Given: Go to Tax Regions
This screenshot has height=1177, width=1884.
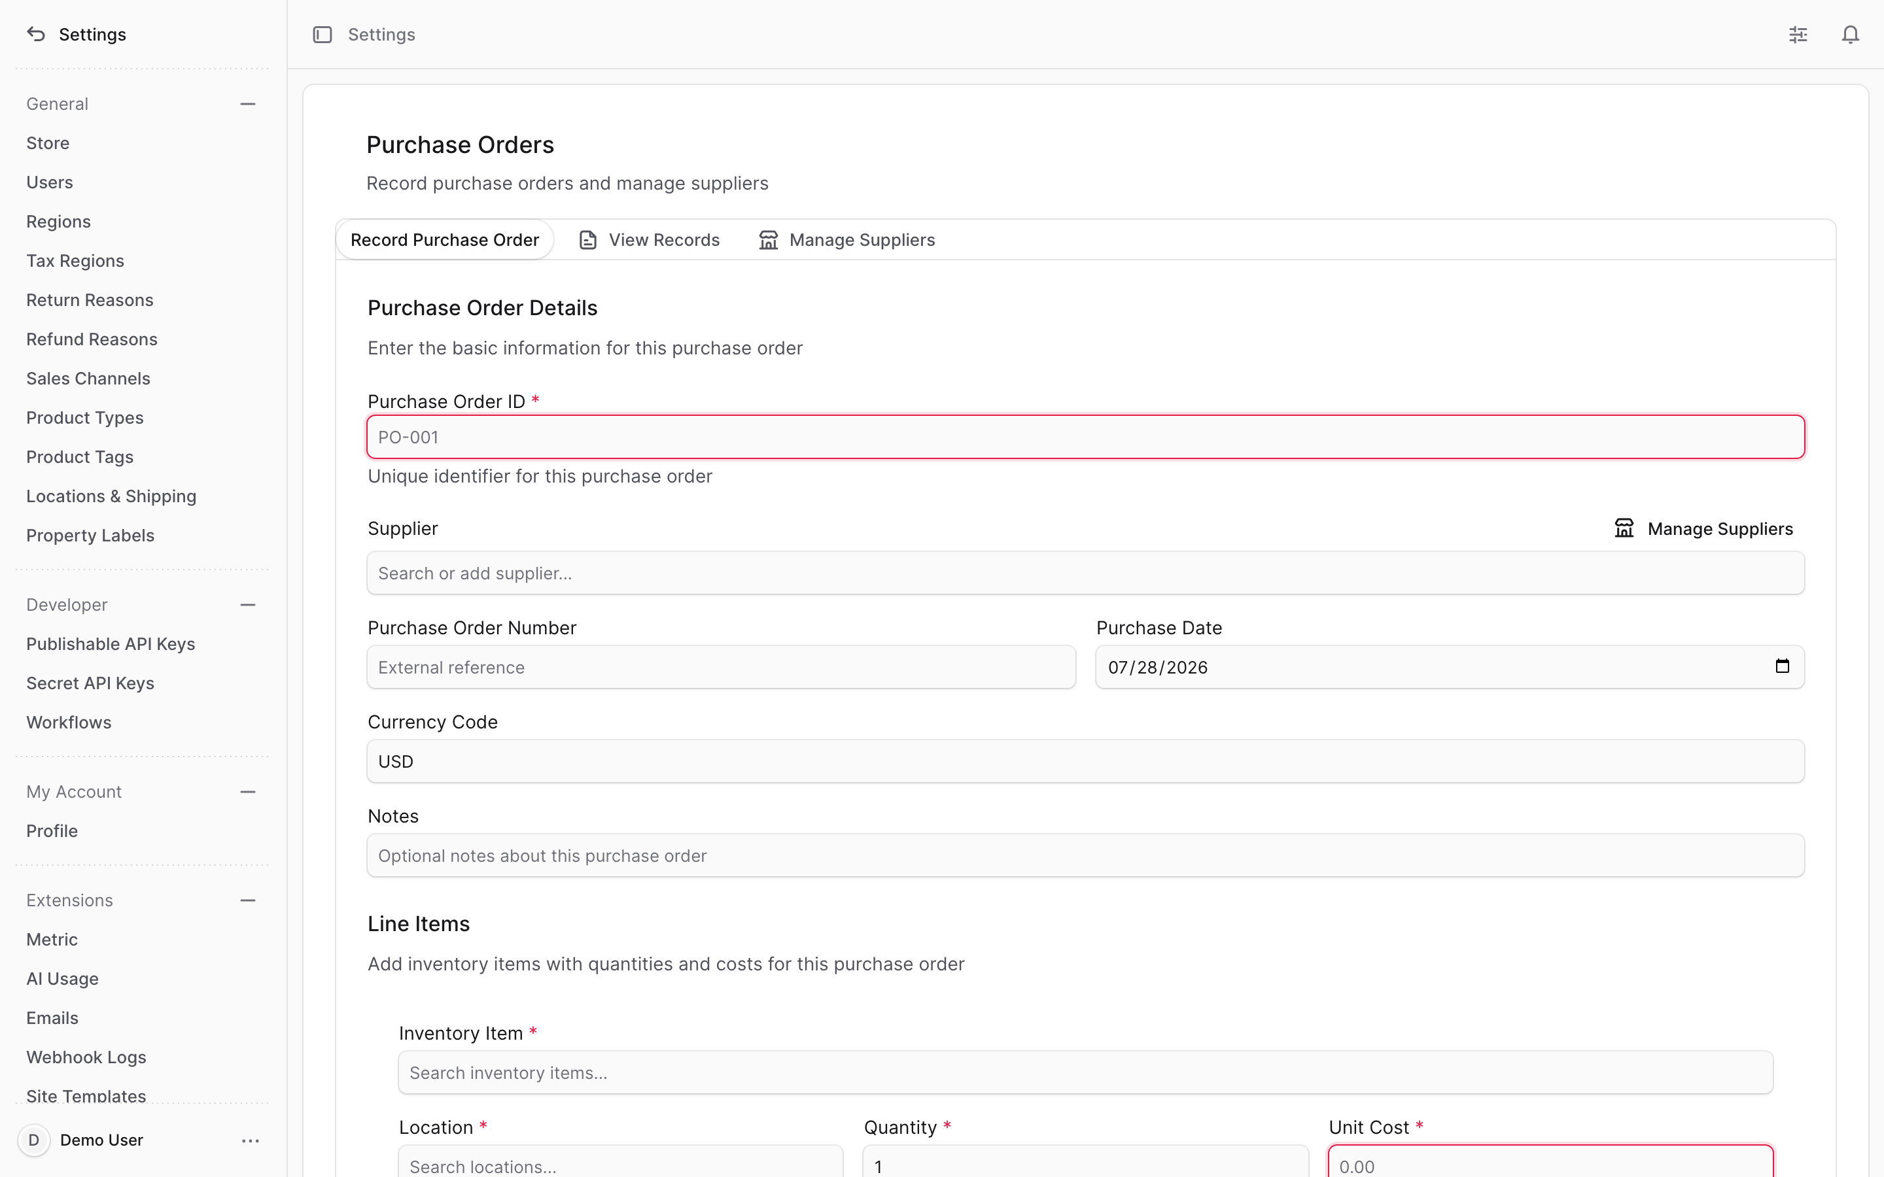Looking at the screenshot, I should [75, 261].
